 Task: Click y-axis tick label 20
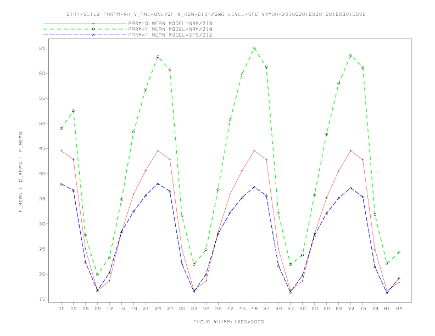pos(42,274)
